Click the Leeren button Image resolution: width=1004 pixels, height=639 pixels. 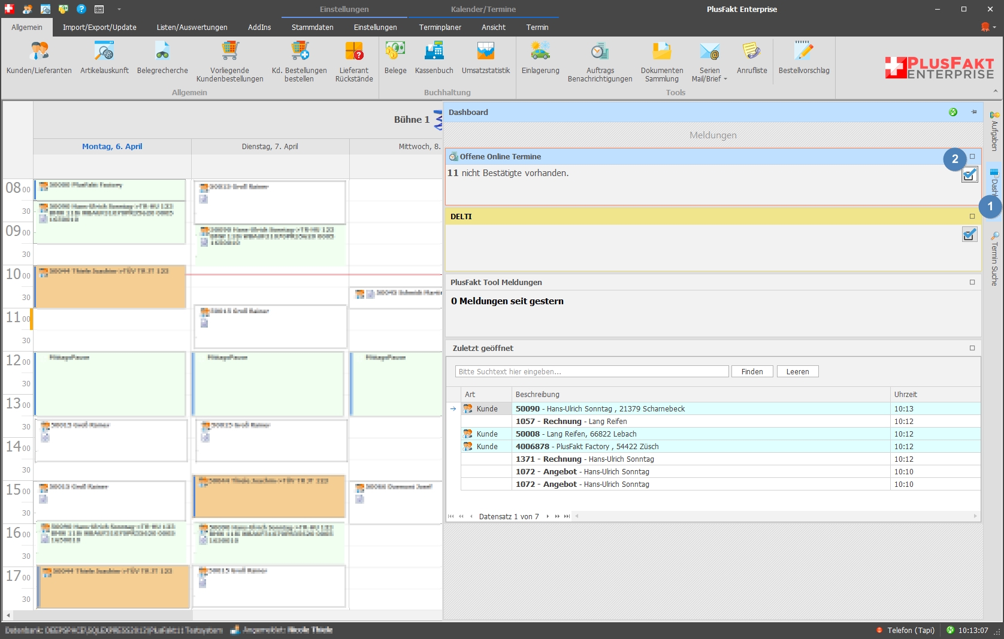797,371
